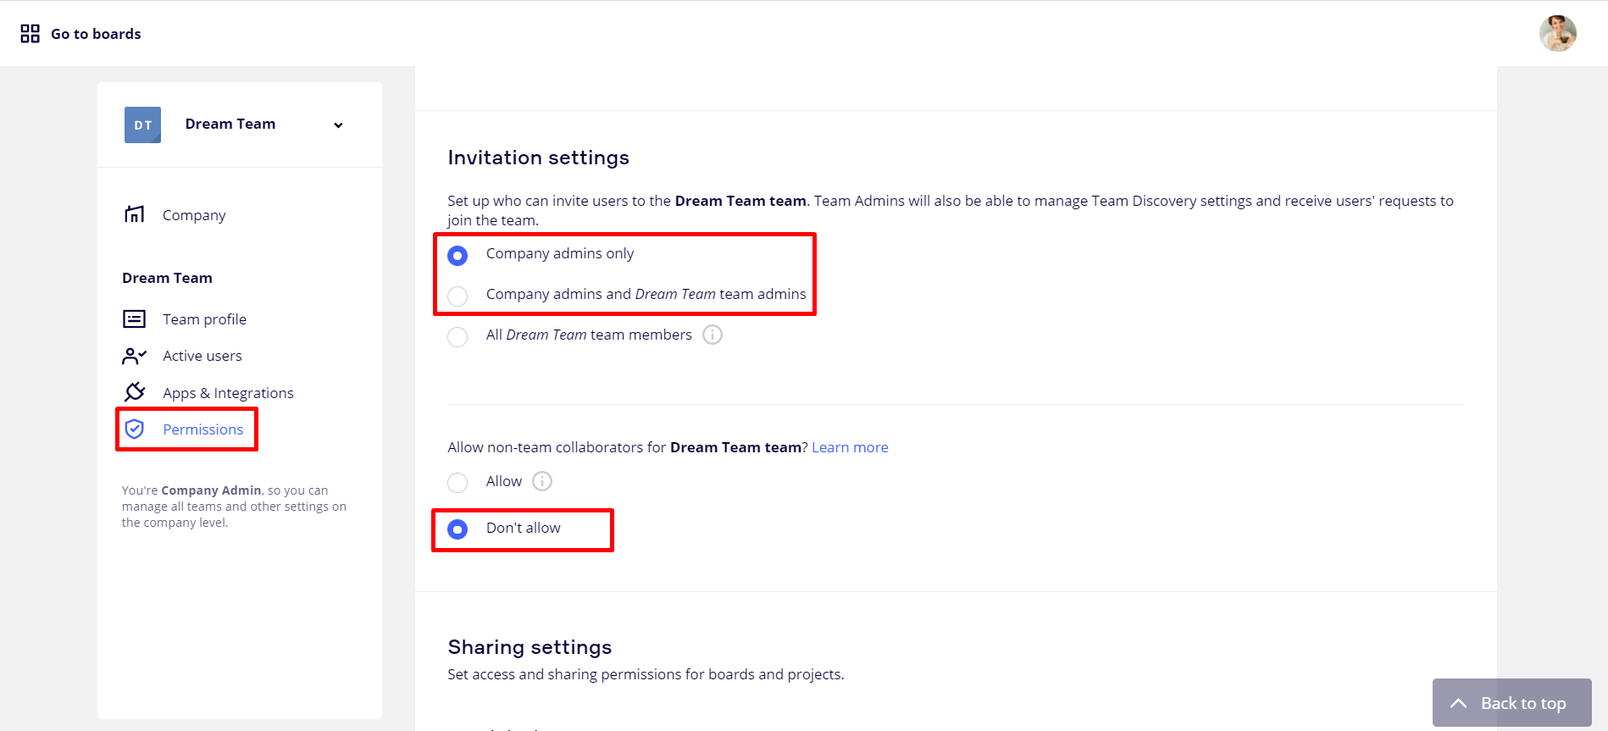The width and height of the screenshot is (1608, 731).
Task: Choose All Dream Team team members radio
Action: click(457, 336)
